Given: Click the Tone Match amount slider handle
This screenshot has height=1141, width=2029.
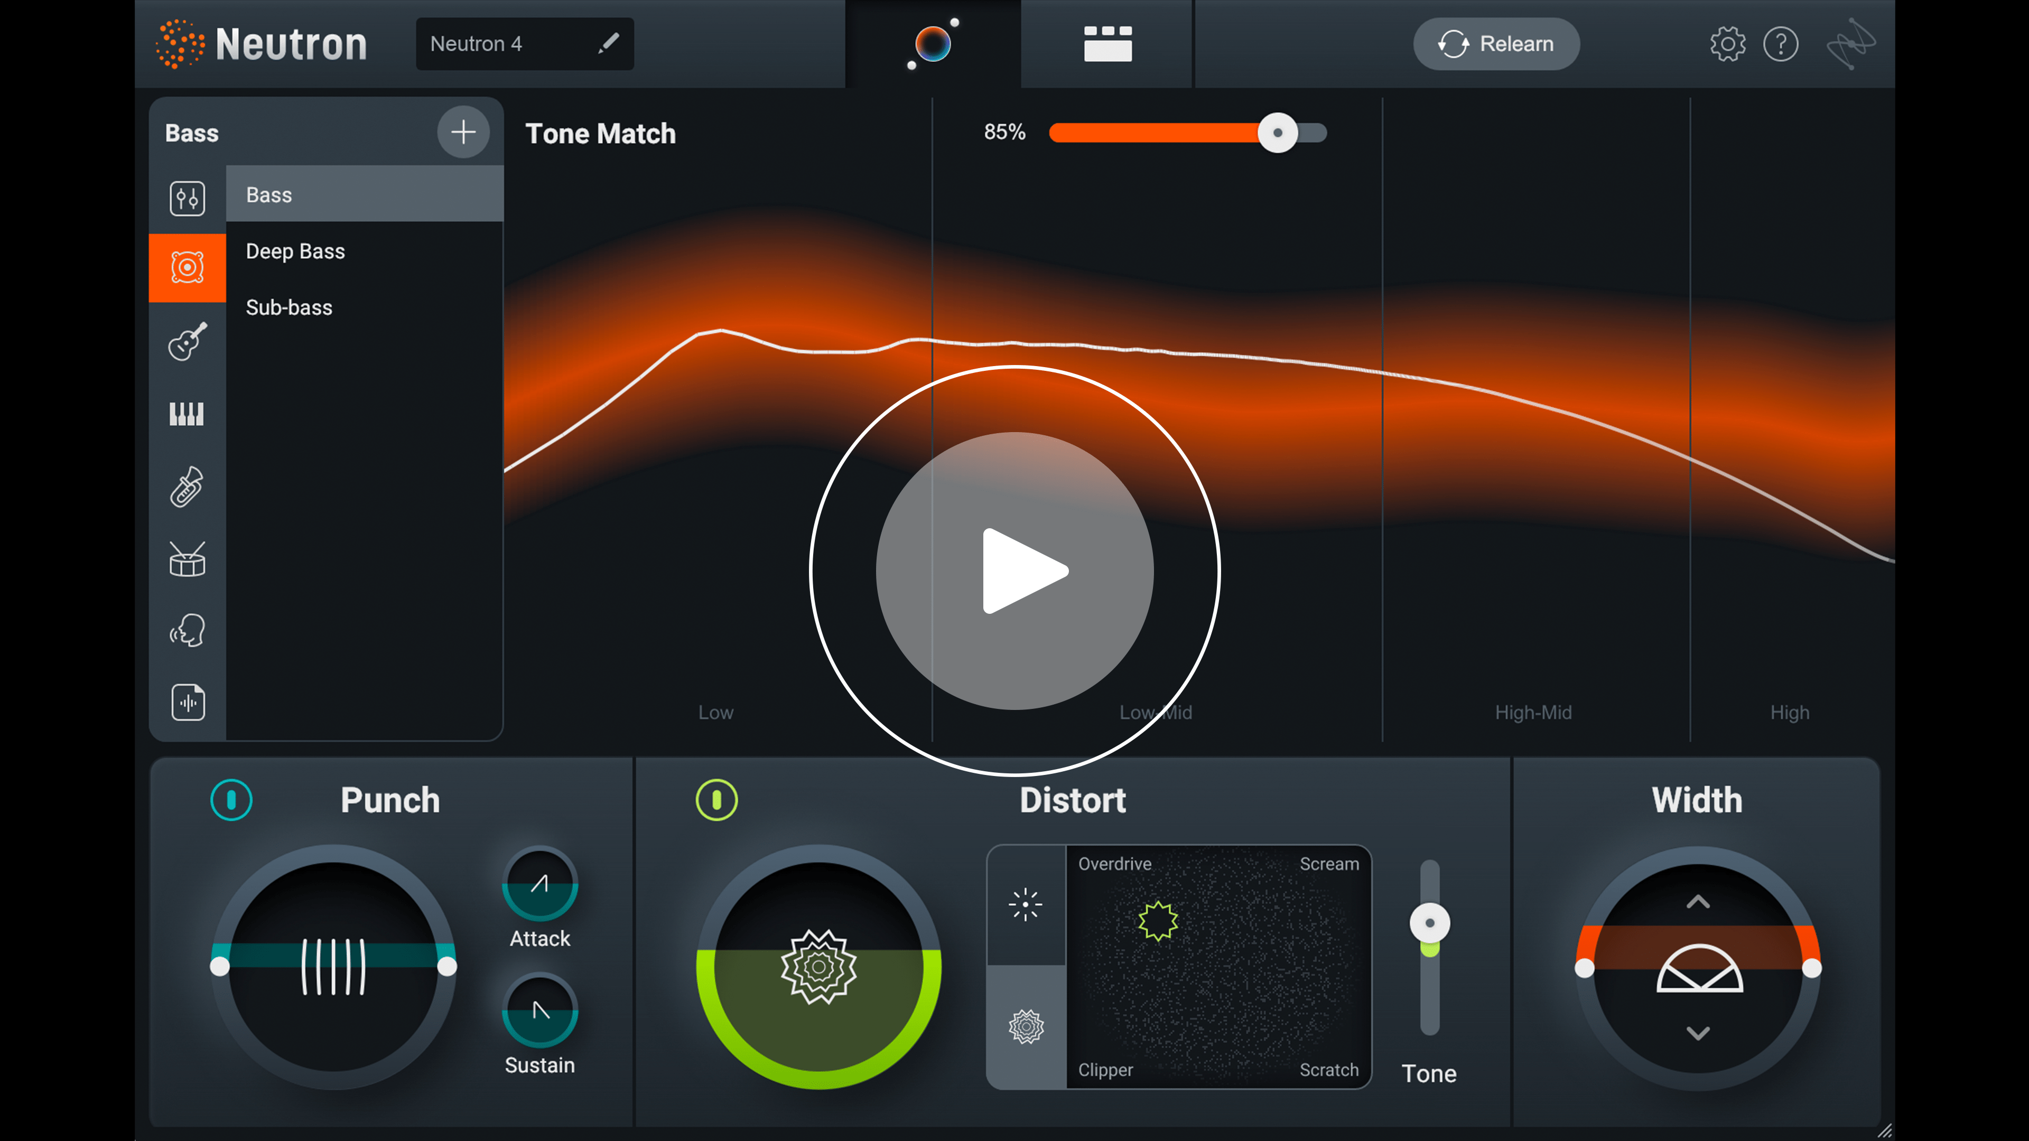Looking at the screenshot, I should (1278, 132).
